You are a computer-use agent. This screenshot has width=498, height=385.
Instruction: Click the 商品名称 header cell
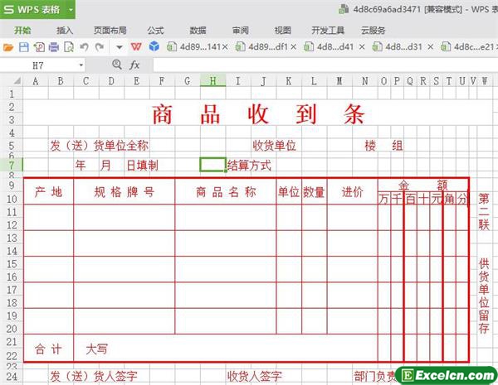pyautogui.click(x=226, y=192)
